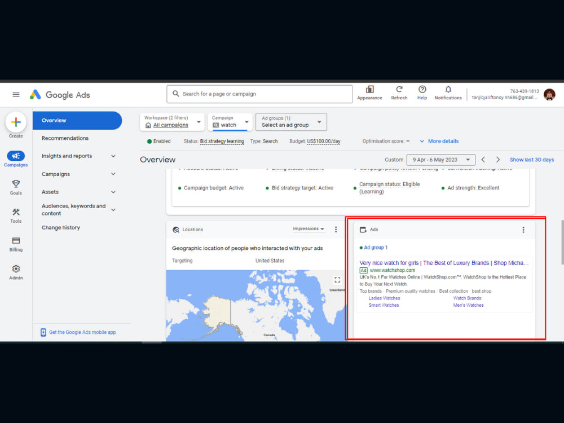The width and height of the screenshot is (564, 423).
Task: Click the United States targeting value
Action: click(x=270, y=261)
